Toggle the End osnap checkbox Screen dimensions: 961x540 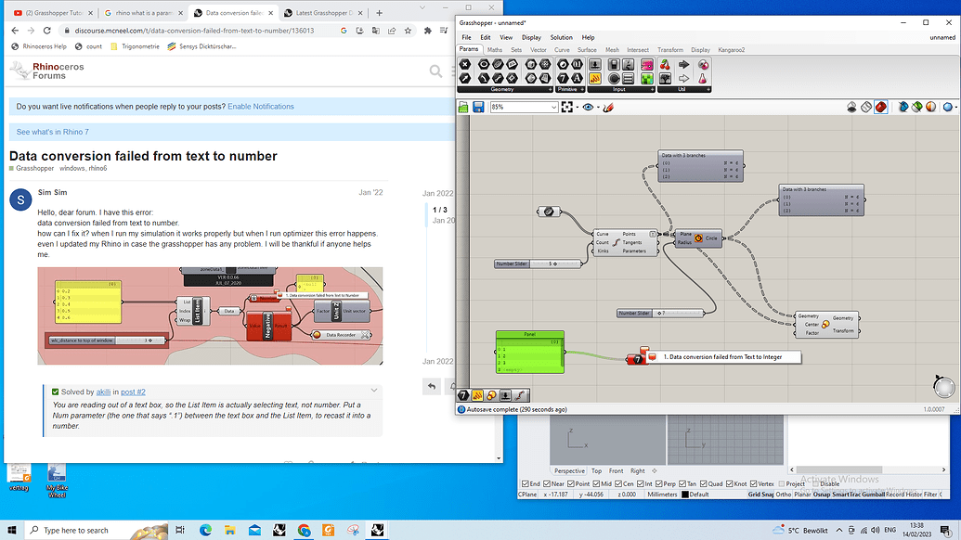(525, 483)
